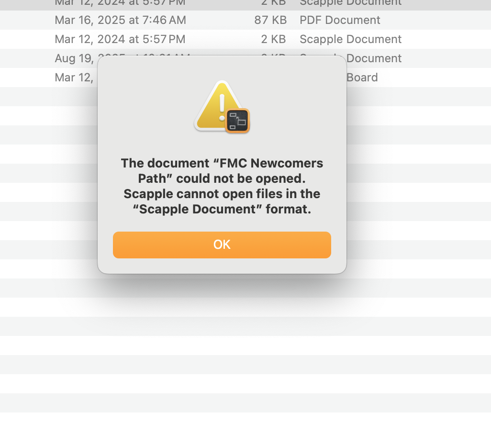Click the 2 KB size next to Scapple Document

point(273,39)
